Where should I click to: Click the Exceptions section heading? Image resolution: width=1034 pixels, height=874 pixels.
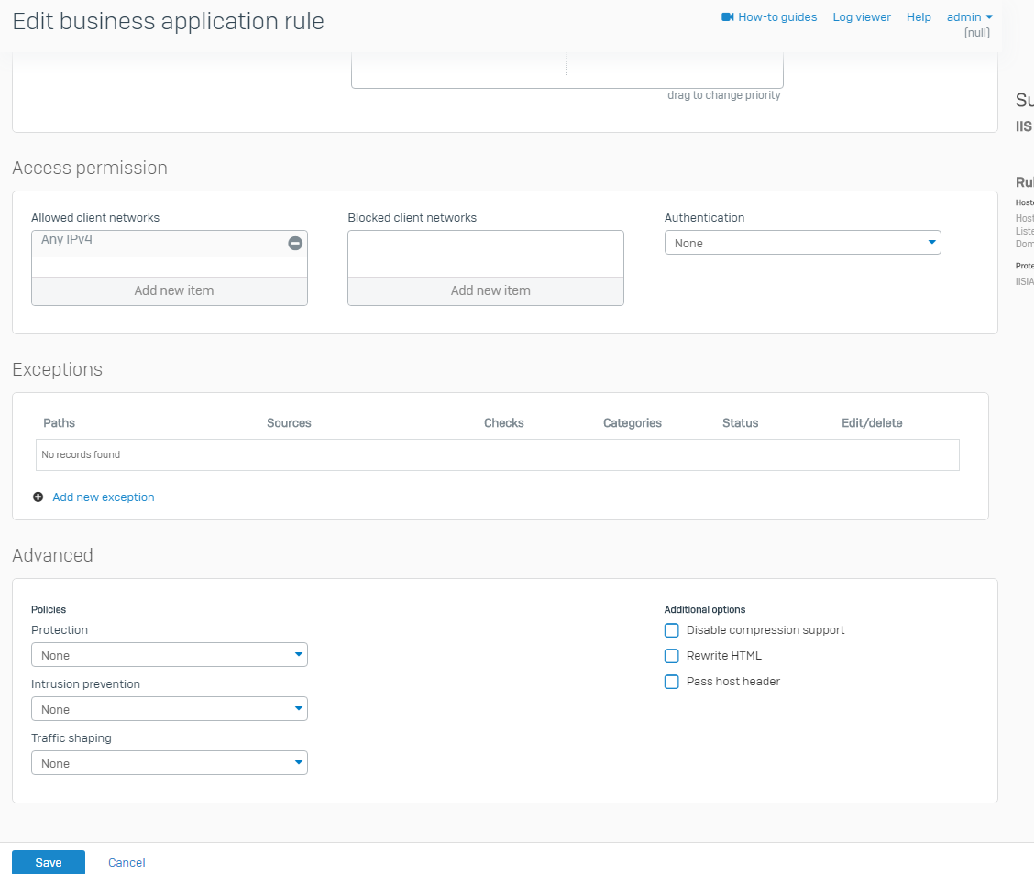click(x=58, y=369)
